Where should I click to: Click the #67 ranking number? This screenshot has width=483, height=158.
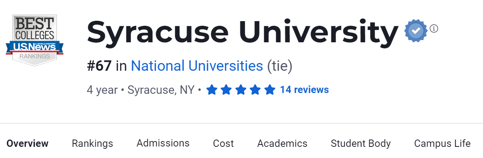(99, 66)
